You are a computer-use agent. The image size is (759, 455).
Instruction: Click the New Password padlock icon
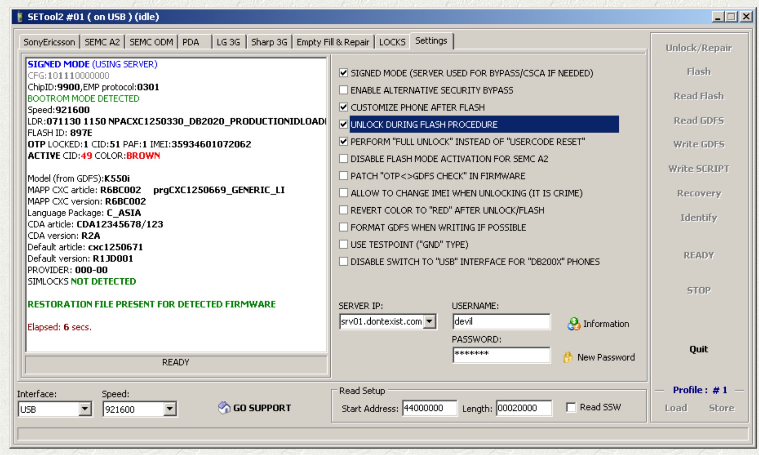coord(568,357)
